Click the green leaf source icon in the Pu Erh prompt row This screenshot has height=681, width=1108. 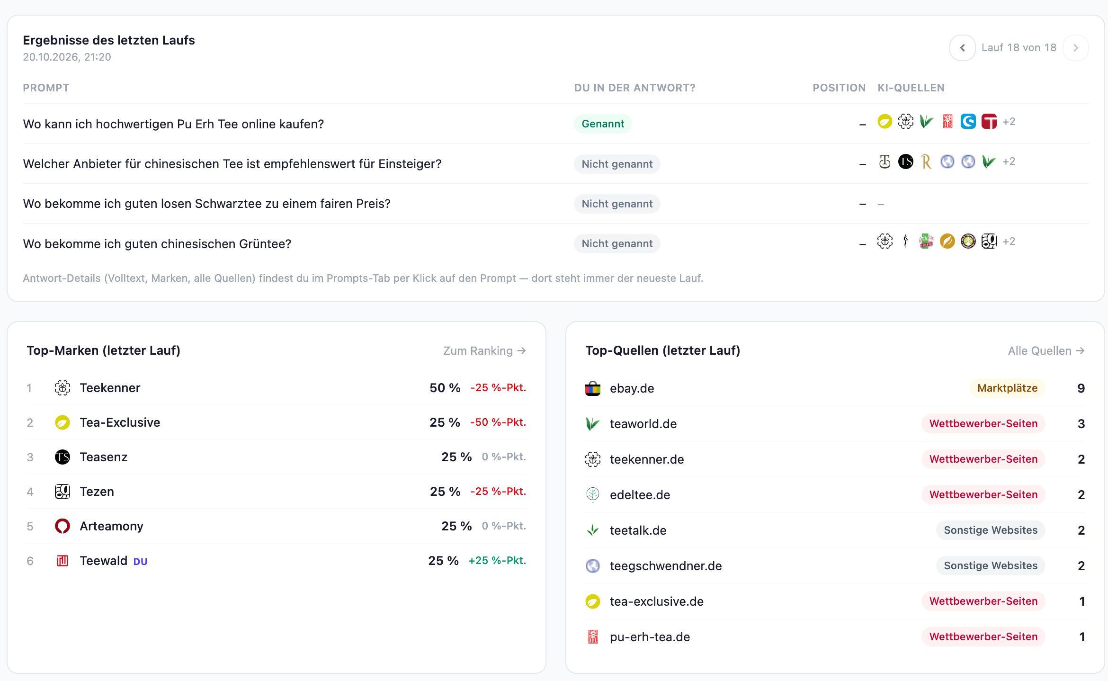pos(926,122)
